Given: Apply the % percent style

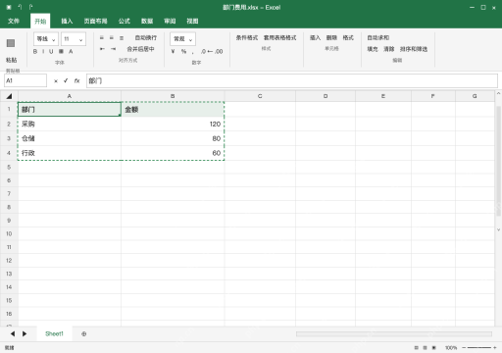Looking at the screenshot, I should pos(183,51).
